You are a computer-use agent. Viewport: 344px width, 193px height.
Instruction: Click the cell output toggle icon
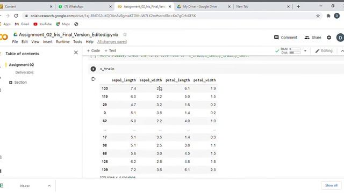[94, 79]
